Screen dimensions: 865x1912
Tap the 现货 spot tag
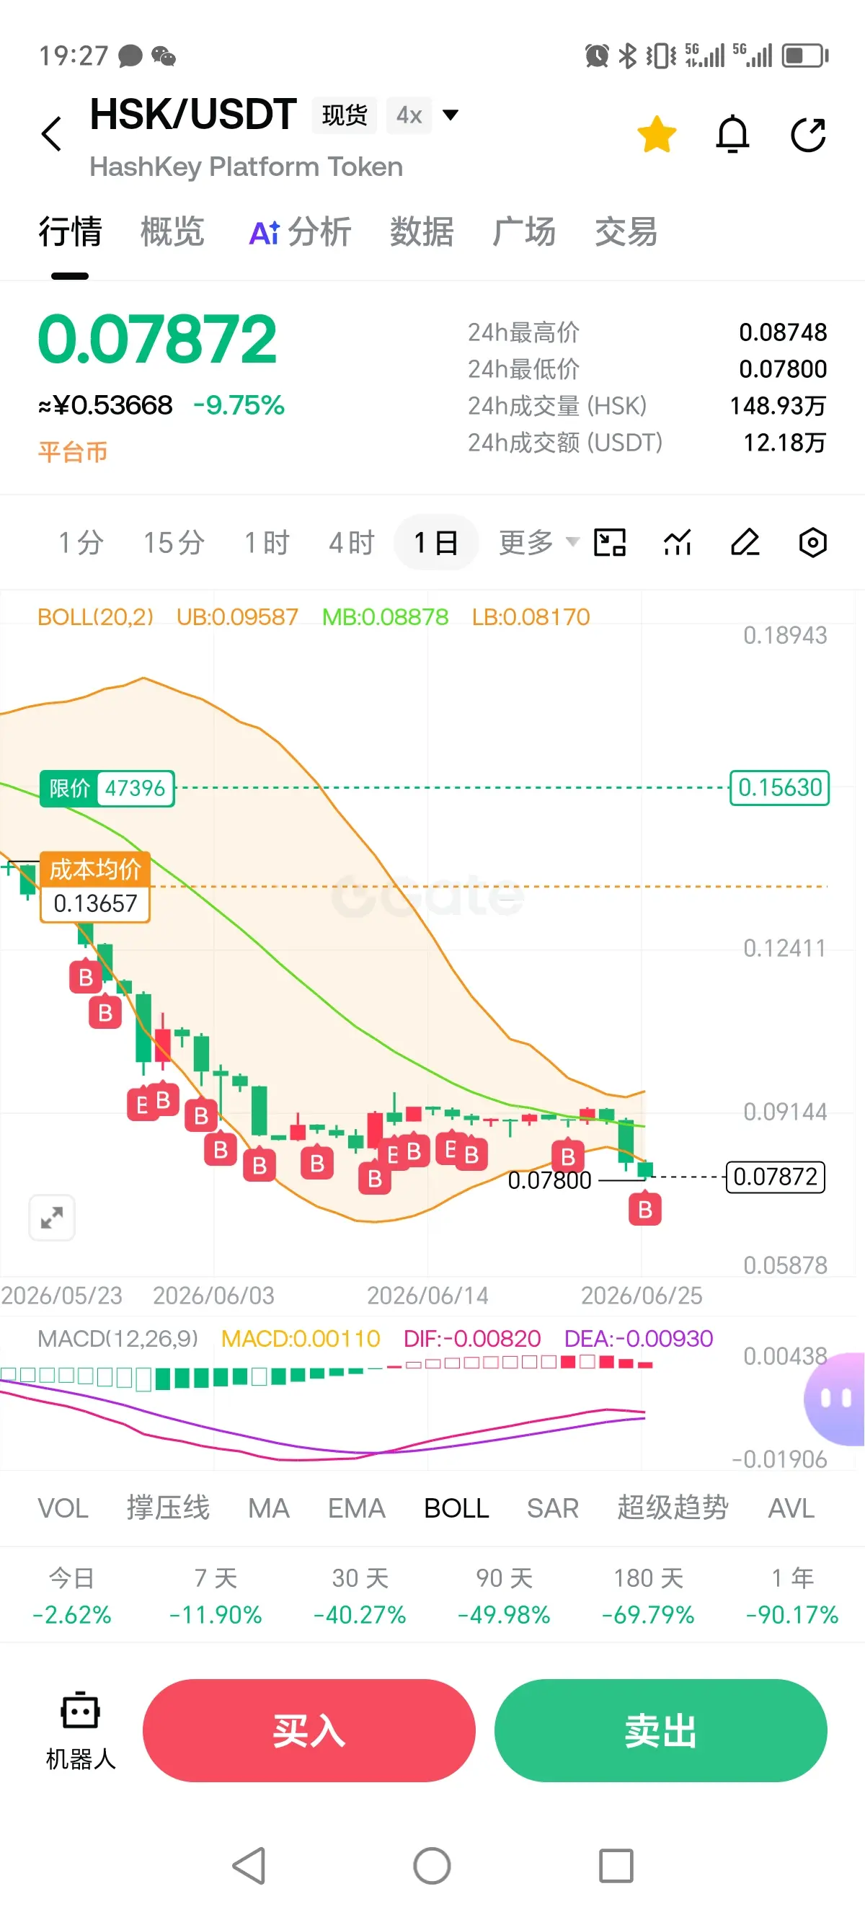(345, 115)
